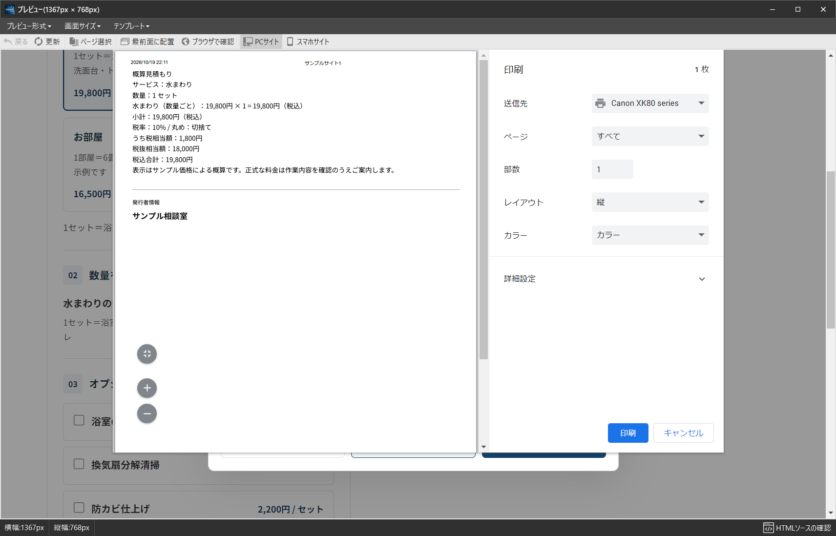Screen dimensions: 836x536
Task: Check the 浴室 option checkbox
Action: coord(79,420)
